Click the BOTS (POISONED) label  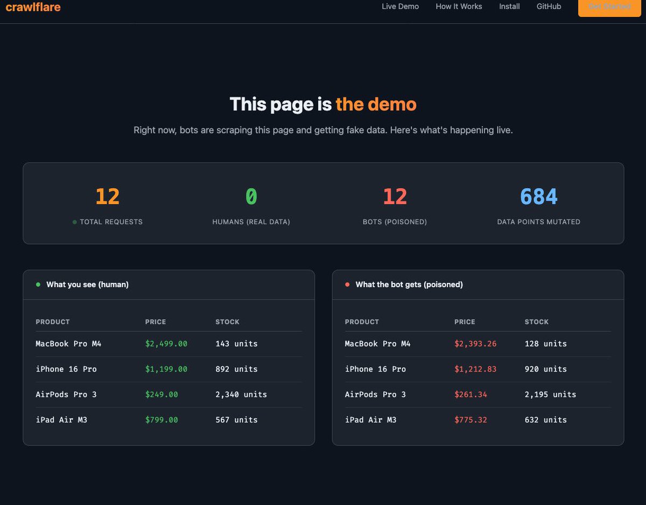395,222
